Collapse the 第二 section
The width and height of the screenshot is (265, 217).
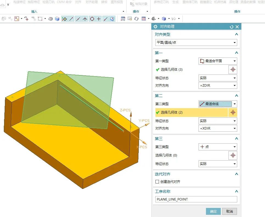click(x=236, y=96)
